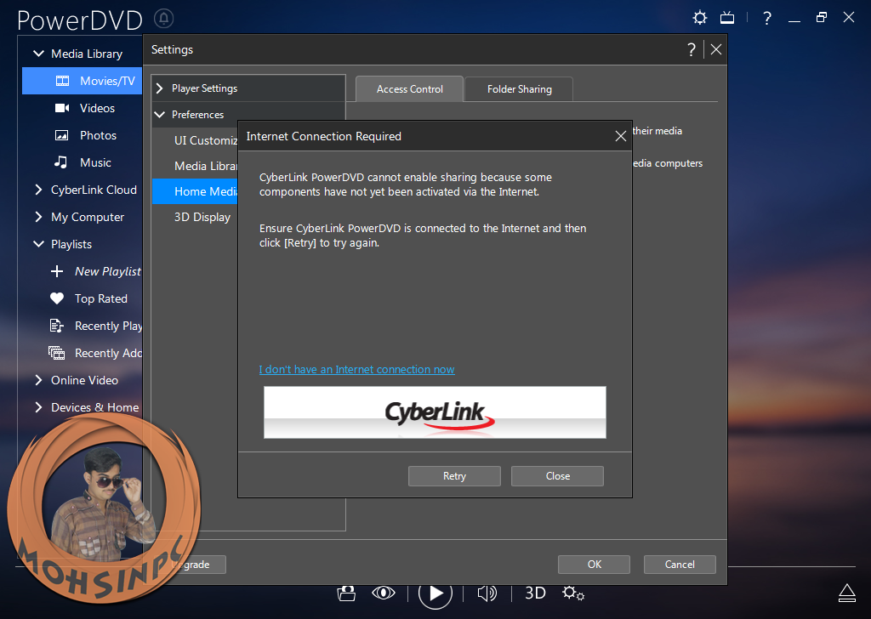This screenshot has height=619, width=871.
Task: Collapse the Media Library tree
Action: pos(38,54)
